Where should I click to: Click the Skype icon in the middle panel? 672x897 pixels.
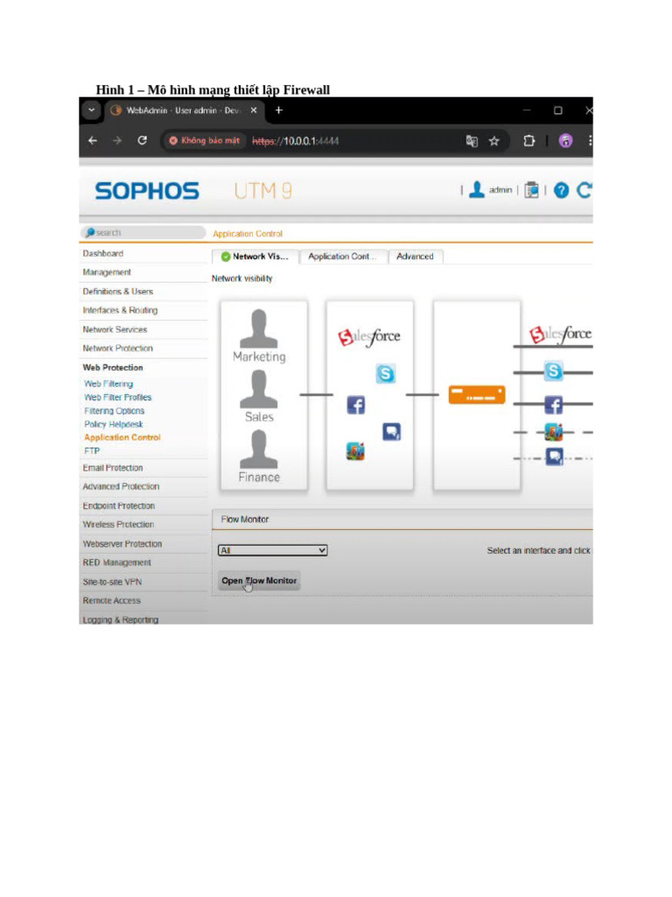pos(386,373)
